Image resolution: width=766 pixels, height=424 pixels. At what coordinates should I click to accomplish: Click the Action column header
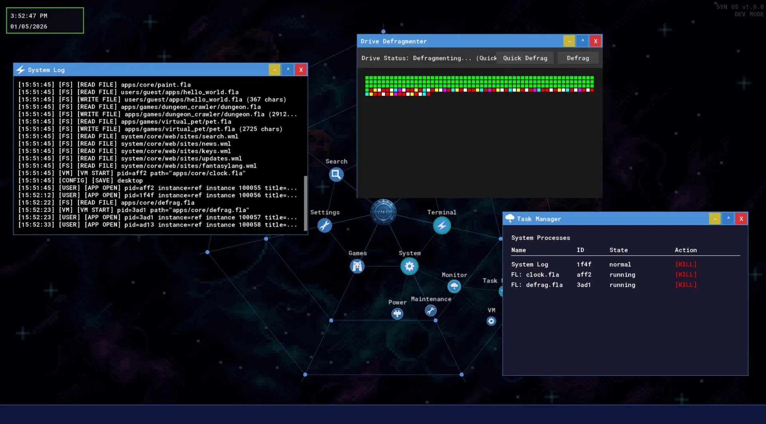coord(685,250)
